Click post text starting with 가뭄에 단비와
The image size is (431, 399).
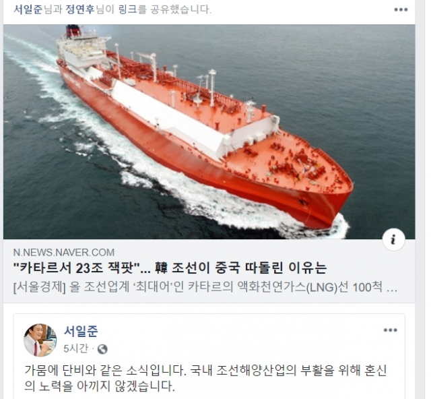tap(205, 371)
